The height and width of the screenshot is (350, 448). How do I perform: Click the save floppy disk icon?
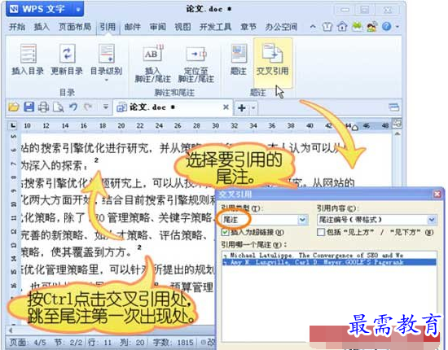[29, 107]
